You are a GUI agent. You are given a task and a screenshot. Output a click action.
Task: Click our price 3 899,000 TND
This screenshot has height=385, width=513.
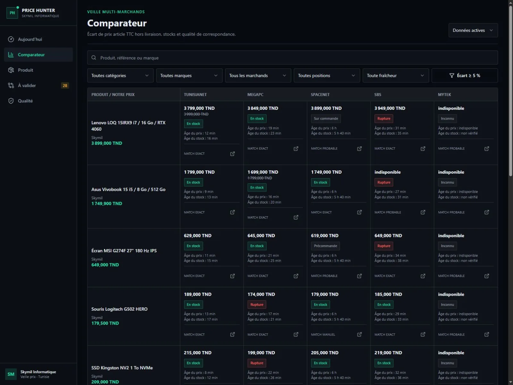coord(107,143)
